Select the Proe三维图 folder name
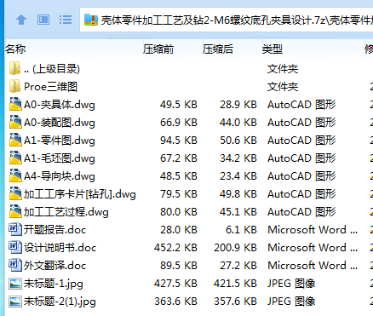 [50, 87]
